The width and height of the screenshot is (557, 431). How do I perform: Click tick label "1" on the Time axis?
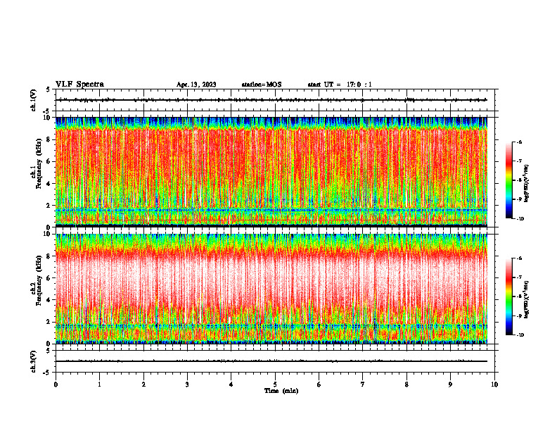(100, 385)
